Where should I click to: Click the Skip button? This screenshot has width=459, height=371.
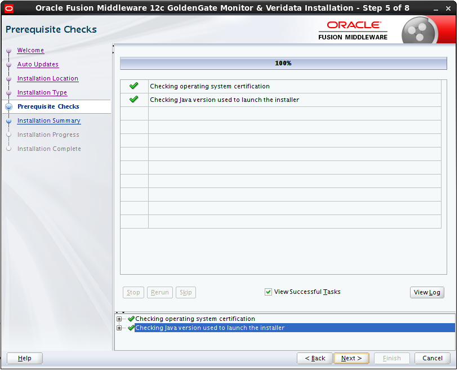[186, 293]
